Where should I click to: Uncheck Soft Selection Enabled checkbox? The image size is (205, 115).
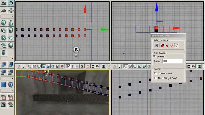click(154, 57)
